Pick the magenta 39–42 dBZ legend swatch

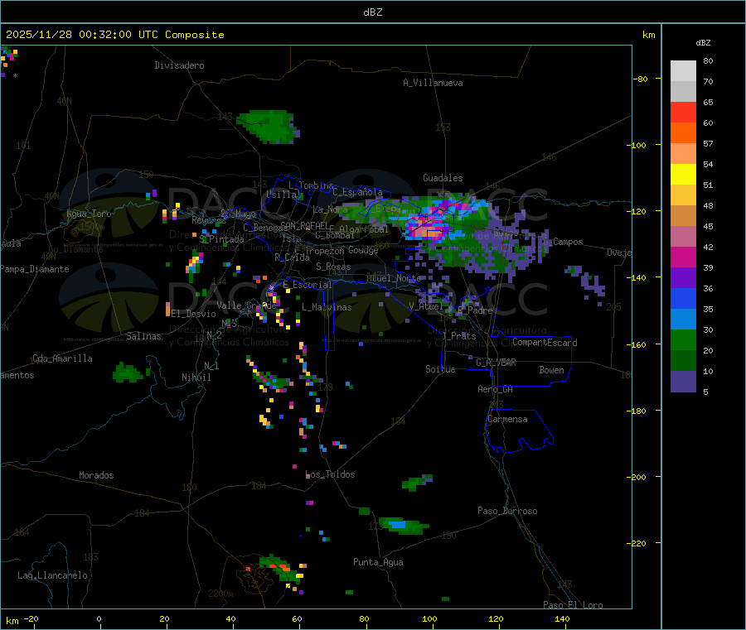pos(683,257)
